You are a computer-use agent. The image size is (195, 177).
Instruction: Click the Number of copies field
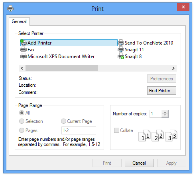pos(156,114)
